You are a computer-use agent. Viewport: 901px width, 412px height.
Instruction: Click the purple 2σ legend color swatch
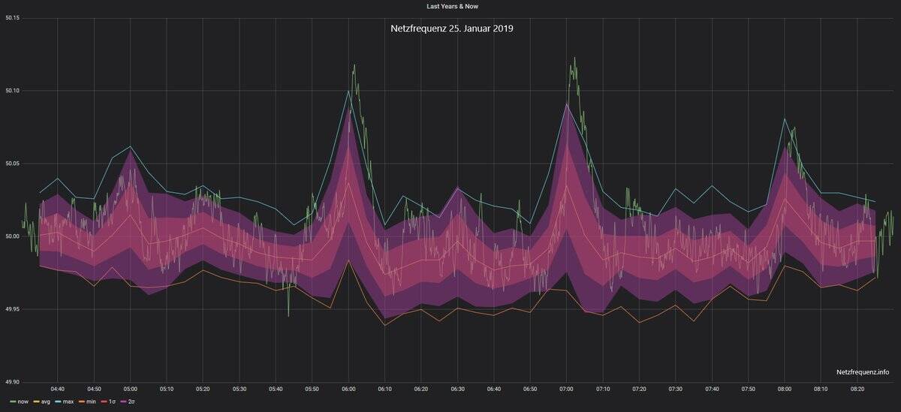click(x=122, y=402)
